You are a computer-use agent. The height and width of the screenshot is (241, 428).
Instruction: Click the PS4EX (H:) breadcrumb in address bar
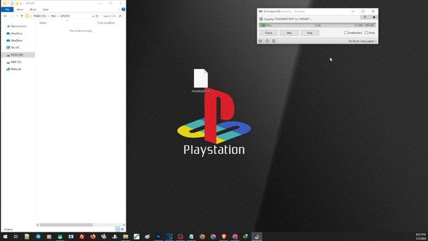pyautogui.click(x=39, y=16)
